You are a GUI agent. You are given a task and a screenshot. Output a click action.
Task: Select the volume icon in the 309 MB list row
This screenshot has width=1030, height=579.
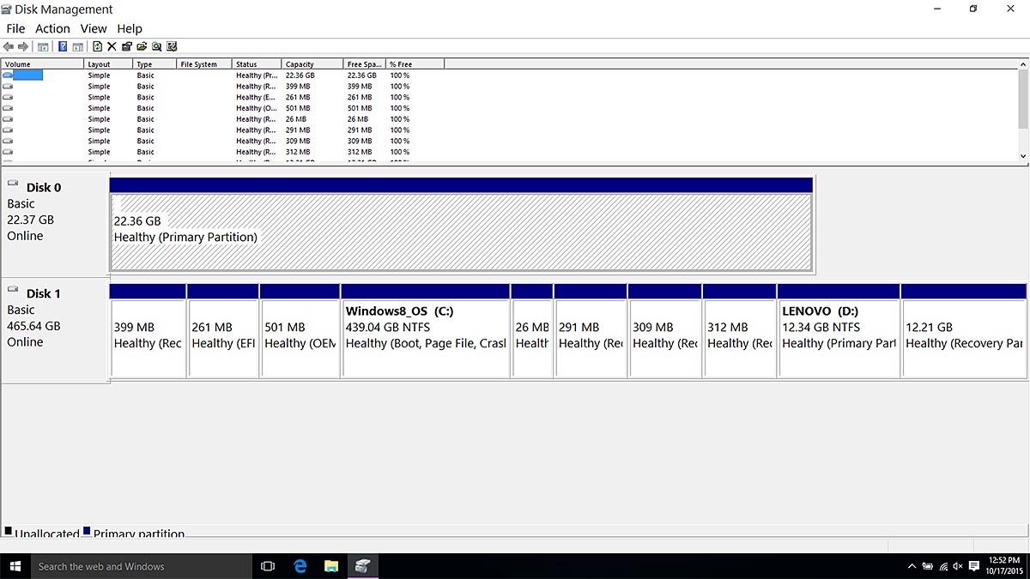8,141
